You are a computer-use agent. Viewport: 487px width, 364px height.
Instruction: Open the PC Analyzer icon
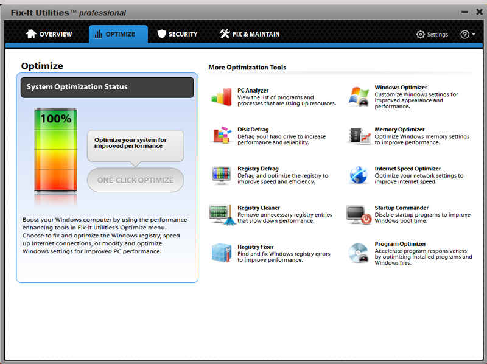click(x=221, y=97)
